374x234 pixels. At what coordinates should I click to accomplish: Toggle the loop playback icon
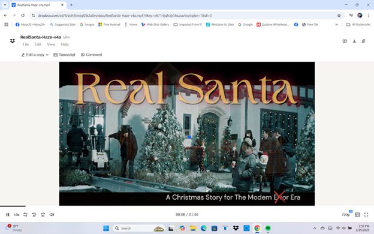[x=25, y=214]
